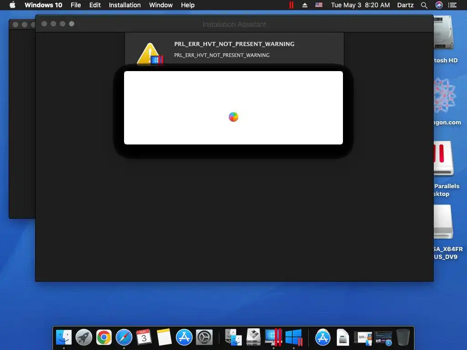Open the Notes app in Dock

pos(164,337)
